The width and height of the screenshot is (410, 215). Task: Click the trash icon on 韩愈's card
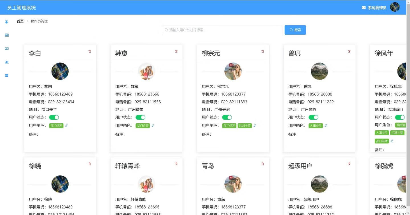click(176, 51)
